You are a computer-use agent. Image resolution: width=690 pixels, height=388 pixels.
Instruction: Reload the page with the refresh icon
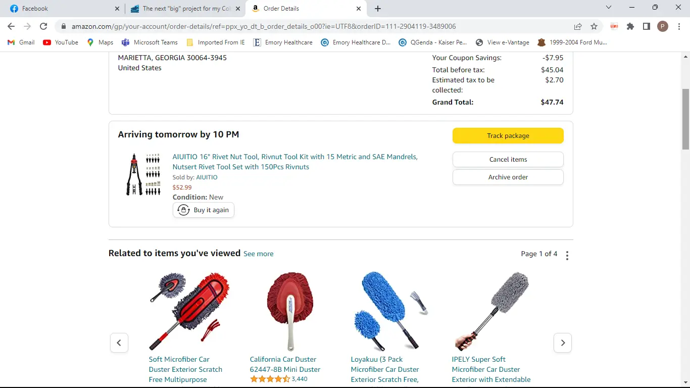[x=43, y=26]
